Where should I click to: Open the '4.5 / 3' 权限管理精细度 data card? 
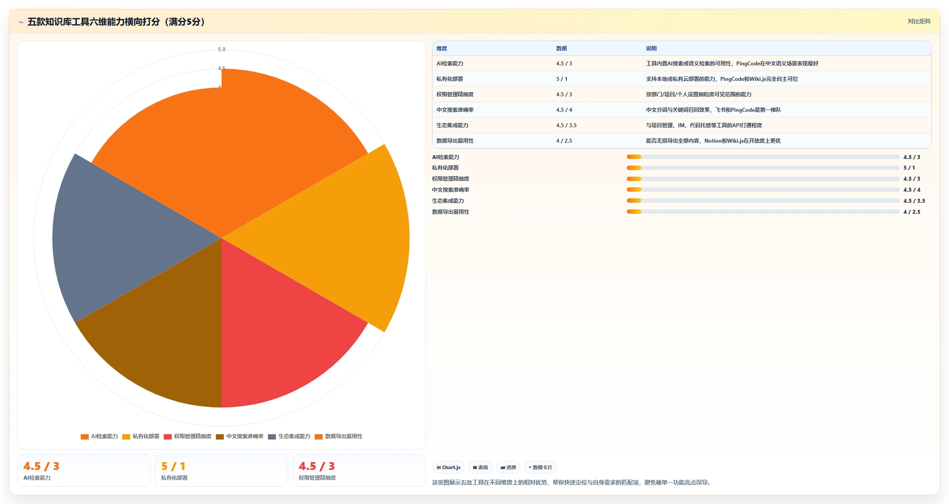[359, 471]
